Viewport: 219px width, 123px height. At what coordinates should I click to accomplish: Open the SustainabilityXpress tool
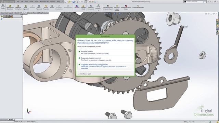point(138,6)
